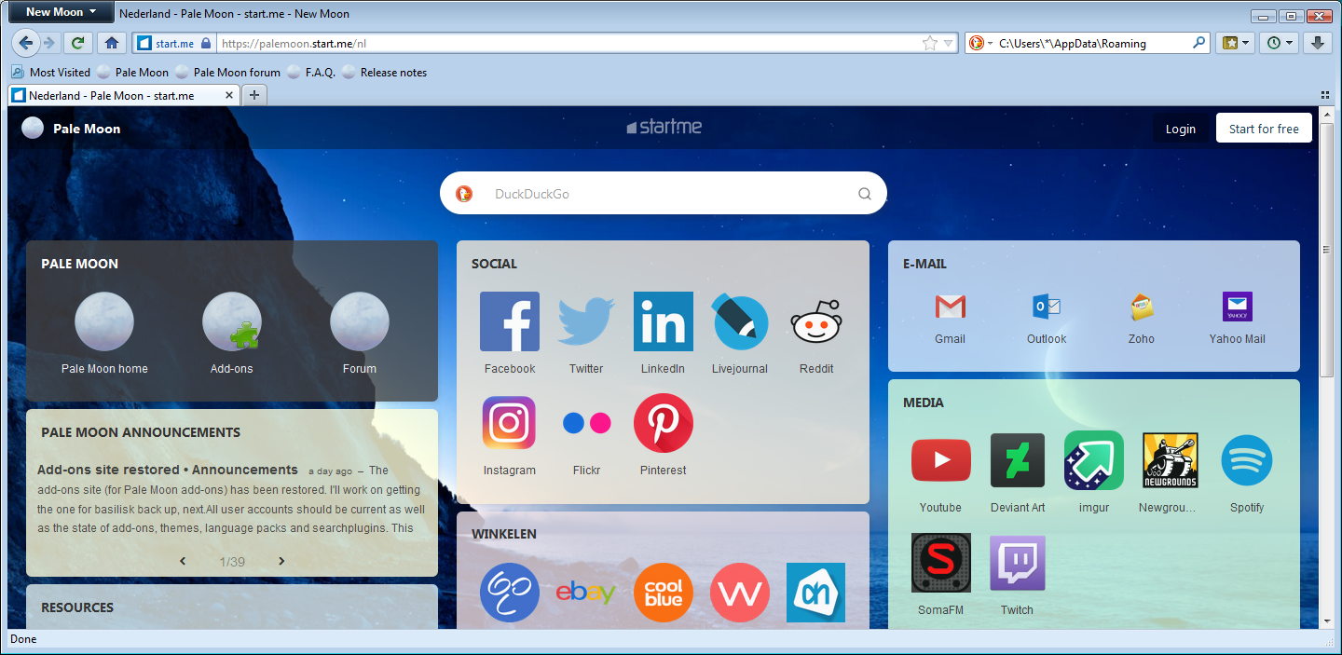Close the Nederland - Pale Moon tab
This screenshot has height=655, width=1342.
click(x=230, y=95)
